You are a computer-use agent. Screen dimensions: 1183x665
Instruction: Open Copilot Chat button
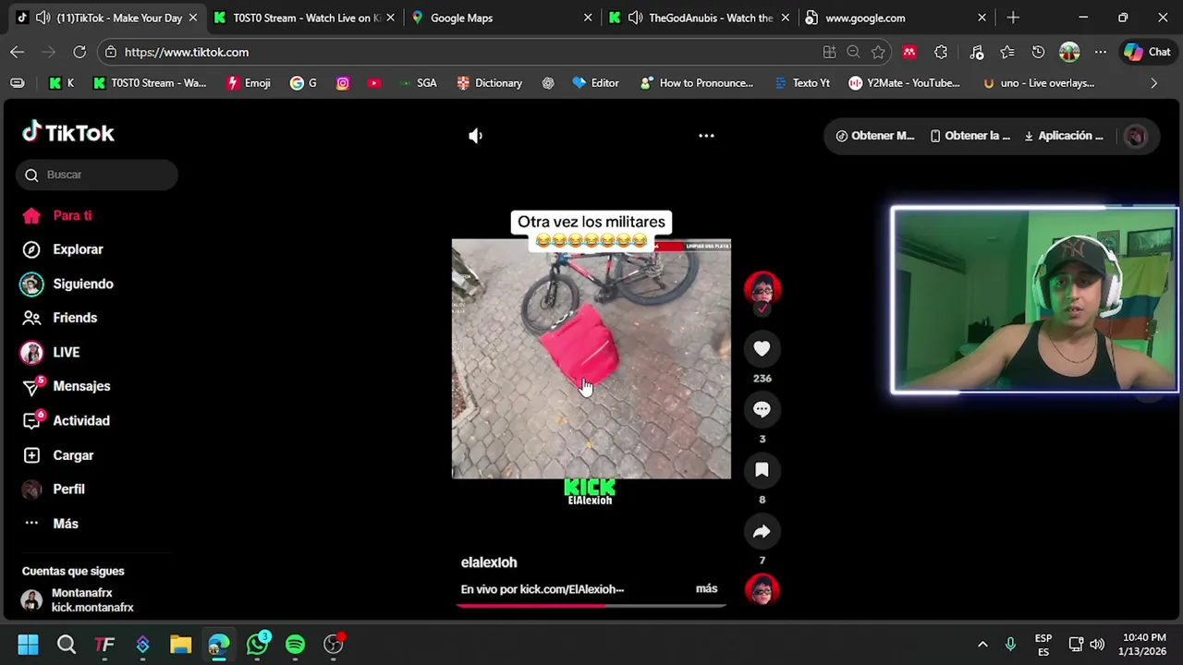coord(1147,53)
